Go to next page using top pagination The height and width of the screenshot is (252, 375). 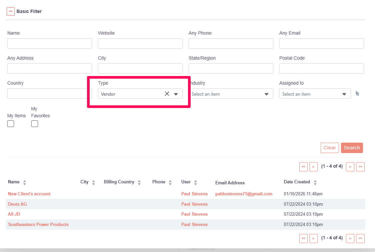click(350, 167)
